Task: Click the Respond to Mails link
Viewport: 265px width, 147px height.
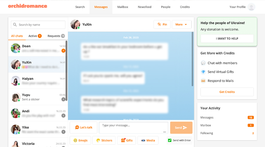Action: coord(221,81)
